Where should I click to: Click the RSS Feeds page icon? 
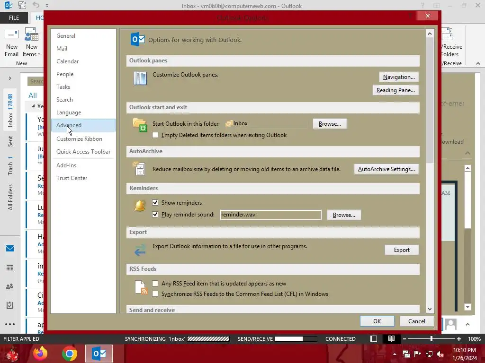pyautogui.click(x=141, y=287)
